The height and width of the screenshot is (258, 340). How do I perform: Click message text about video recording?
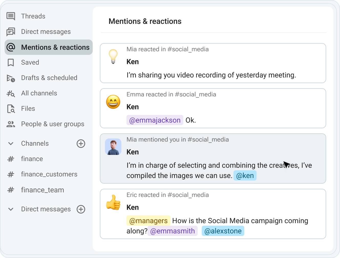click(x=211, y=75)
